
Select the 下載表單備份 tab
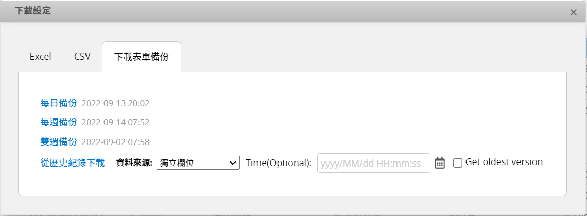(142, 57)
